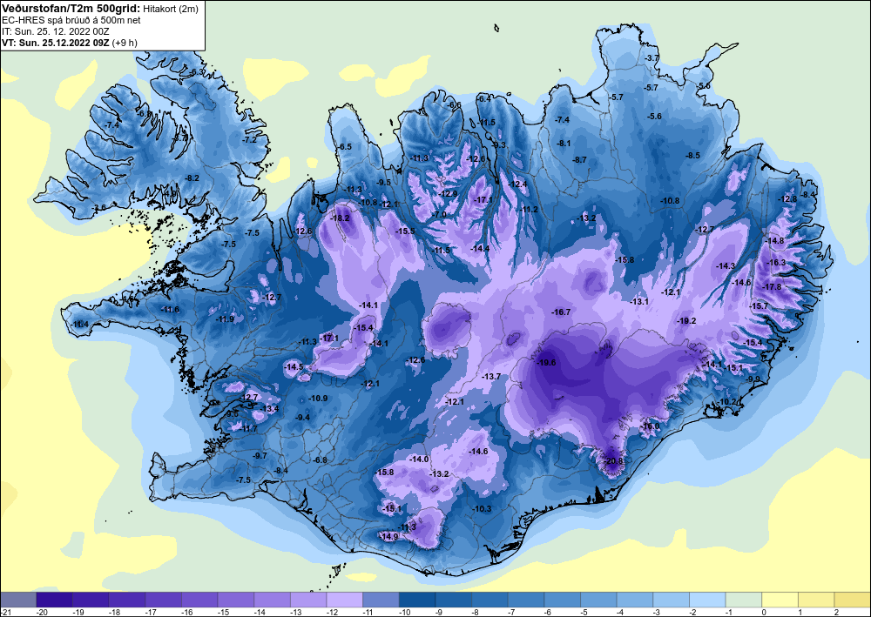Click the -11.7 temperature label
The width and height of the screenshot is (871, 617).
[249, 429]
